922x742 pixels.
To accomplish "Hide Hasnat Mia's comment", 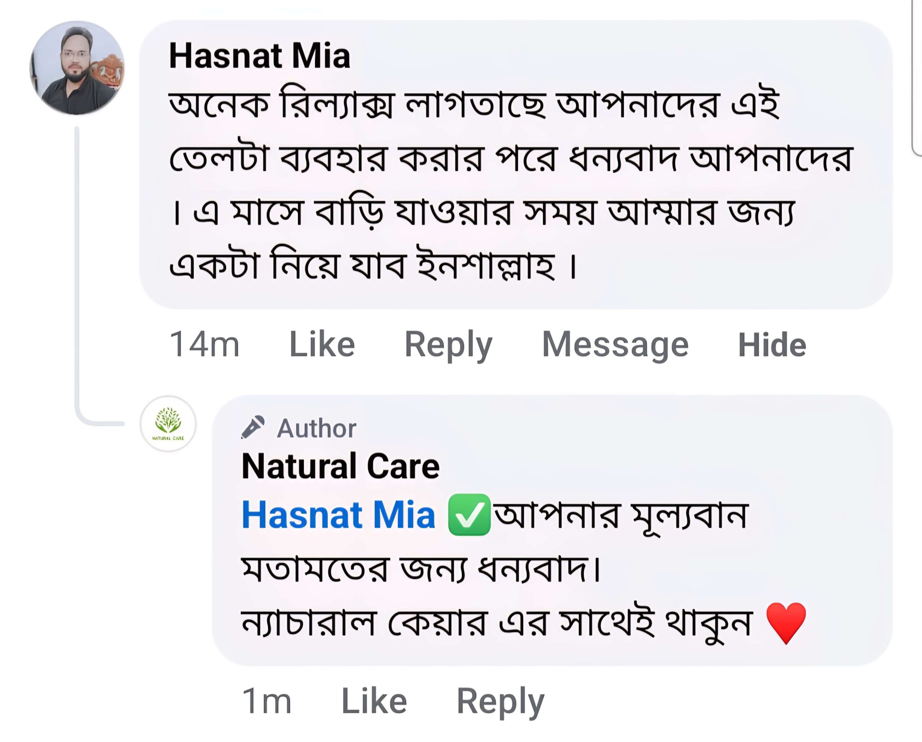I will (x=772, y=344).
